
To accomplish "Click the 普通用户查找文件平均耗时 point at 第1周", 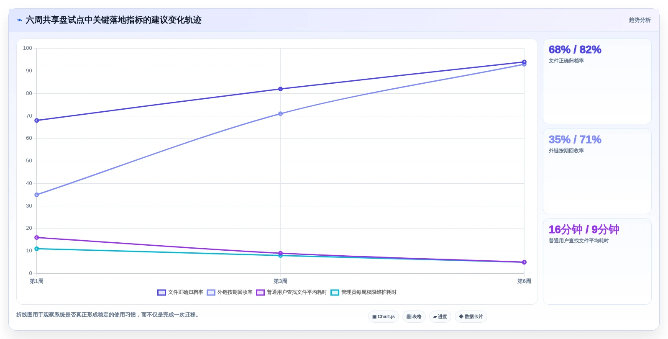I will tap(37, 237).
